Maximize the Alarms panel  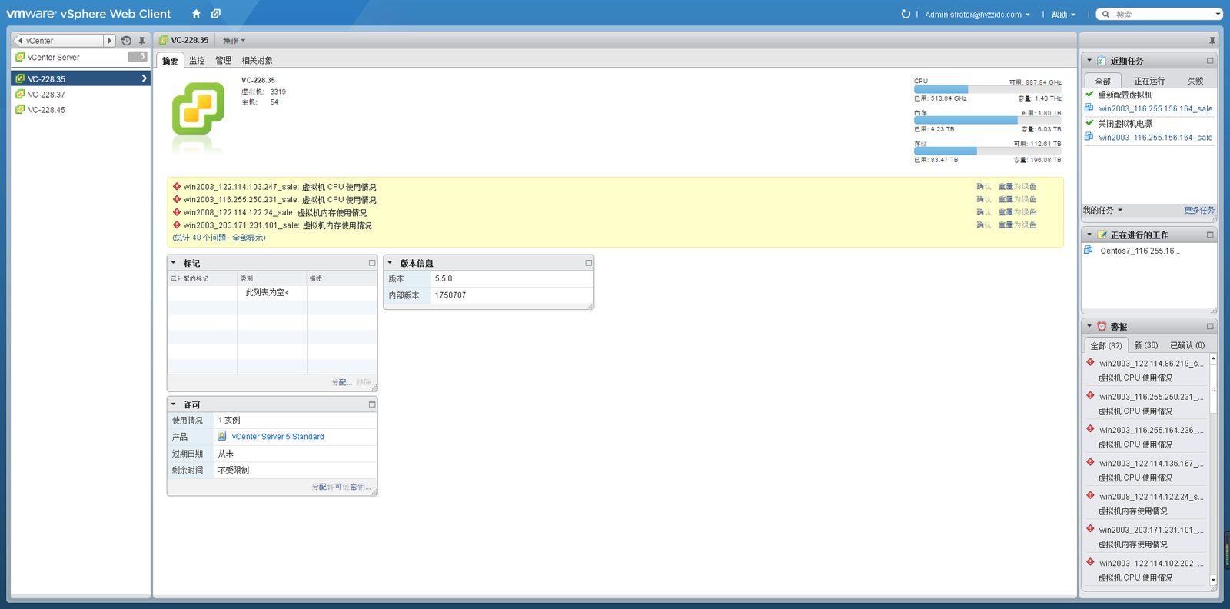click(x=1210, y=326)
